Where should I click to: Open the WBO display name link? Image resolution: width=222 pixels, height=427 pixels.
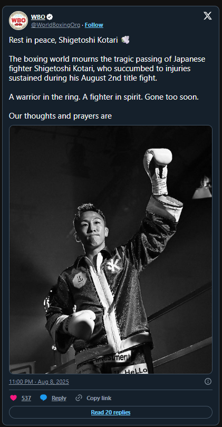[38, 17]
